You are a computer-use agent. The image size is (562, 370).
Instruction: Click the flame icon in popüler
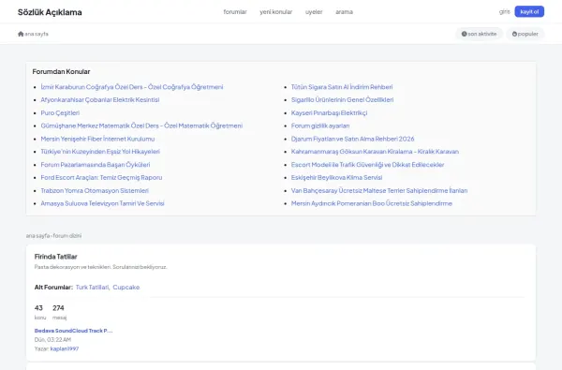514,34
